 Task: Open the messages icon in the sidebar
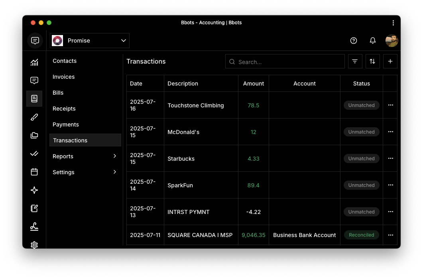(x=34, y=80)
